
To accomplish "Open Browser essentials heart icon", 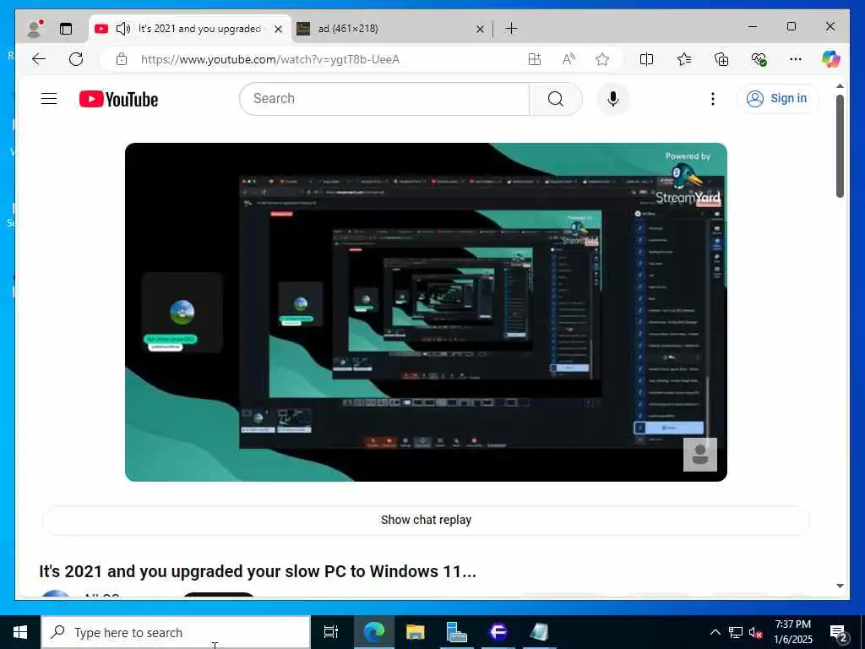I will click(x=759, y=59).
